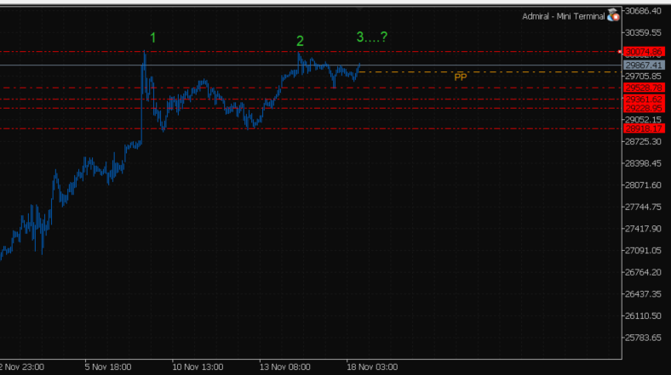The width and height of the screenshot is (671, 375).
Task: Click the 27091.05 price axis value
Action: point(643,250)
